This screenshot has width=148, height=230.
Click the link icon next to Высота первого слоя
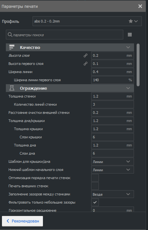[86, 64]
